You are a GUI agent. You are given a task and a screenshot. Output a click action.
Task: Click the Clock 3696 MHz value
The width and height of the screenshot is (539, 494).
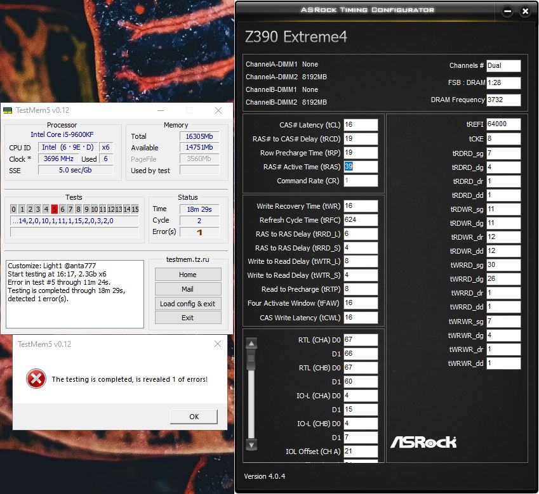(58, 159)
